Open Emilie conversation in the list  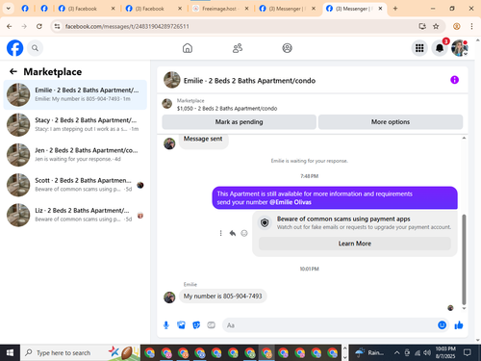click(75, 94)
